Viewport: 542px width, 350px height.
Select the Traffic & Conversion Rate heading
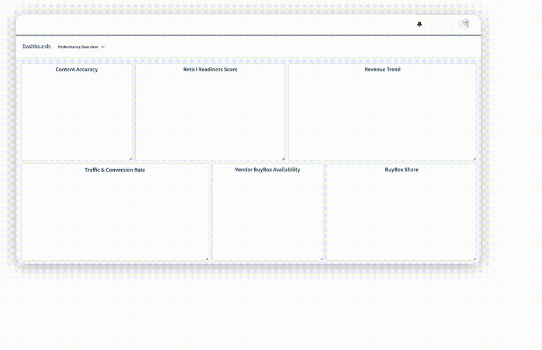pyautogui.click(x=115, y=170)
